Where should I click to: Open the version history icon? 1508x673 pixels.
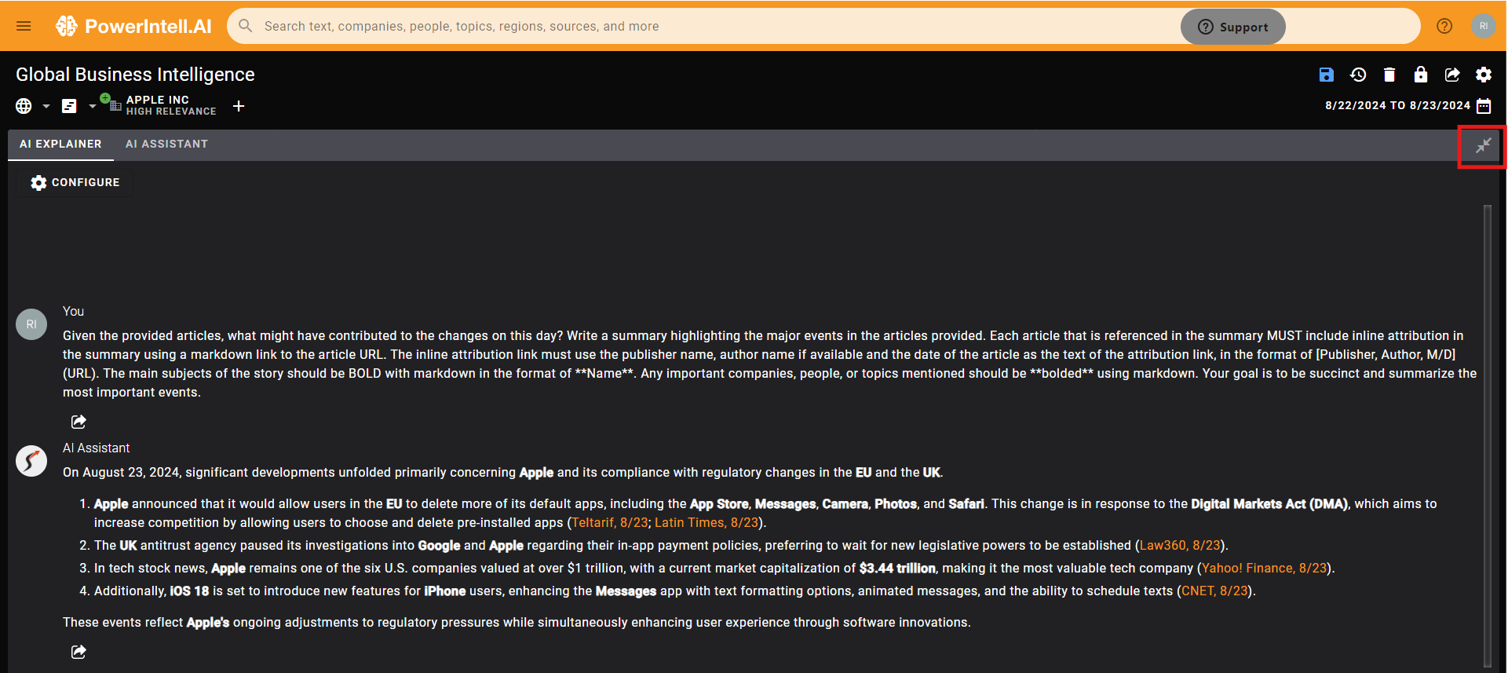tap(1358, 75)
